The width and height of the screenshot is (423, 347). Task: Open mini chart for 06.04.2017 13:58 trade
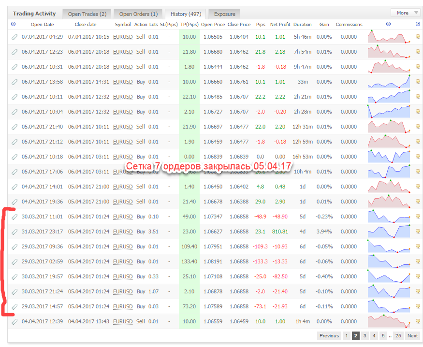(389, 82)
